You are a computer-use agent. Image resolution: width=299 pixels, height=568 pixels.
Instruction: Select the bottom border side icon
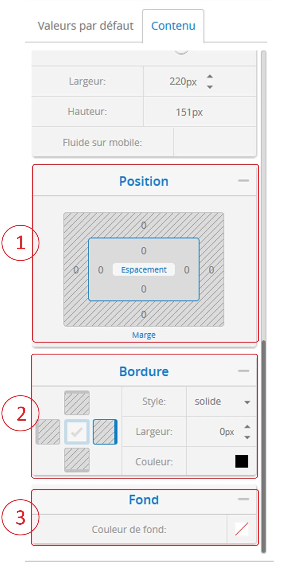[x=77, y=460]
